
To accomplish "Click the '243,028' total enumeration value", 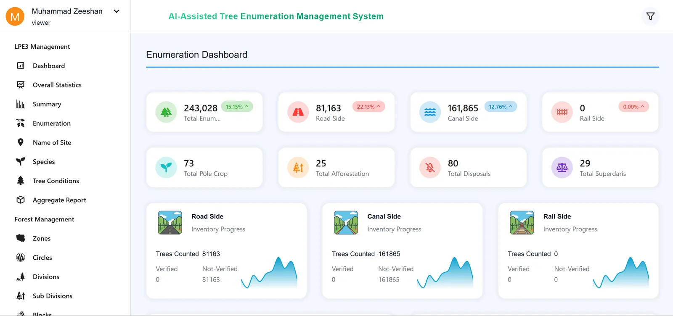I will [201, 108].
